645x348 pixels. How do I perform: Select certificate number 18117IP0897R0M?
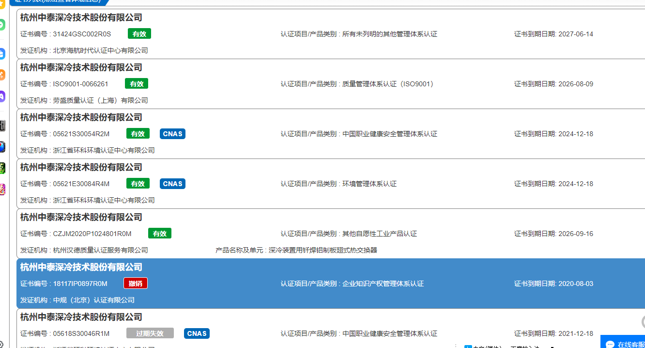[x=80, y=284]
